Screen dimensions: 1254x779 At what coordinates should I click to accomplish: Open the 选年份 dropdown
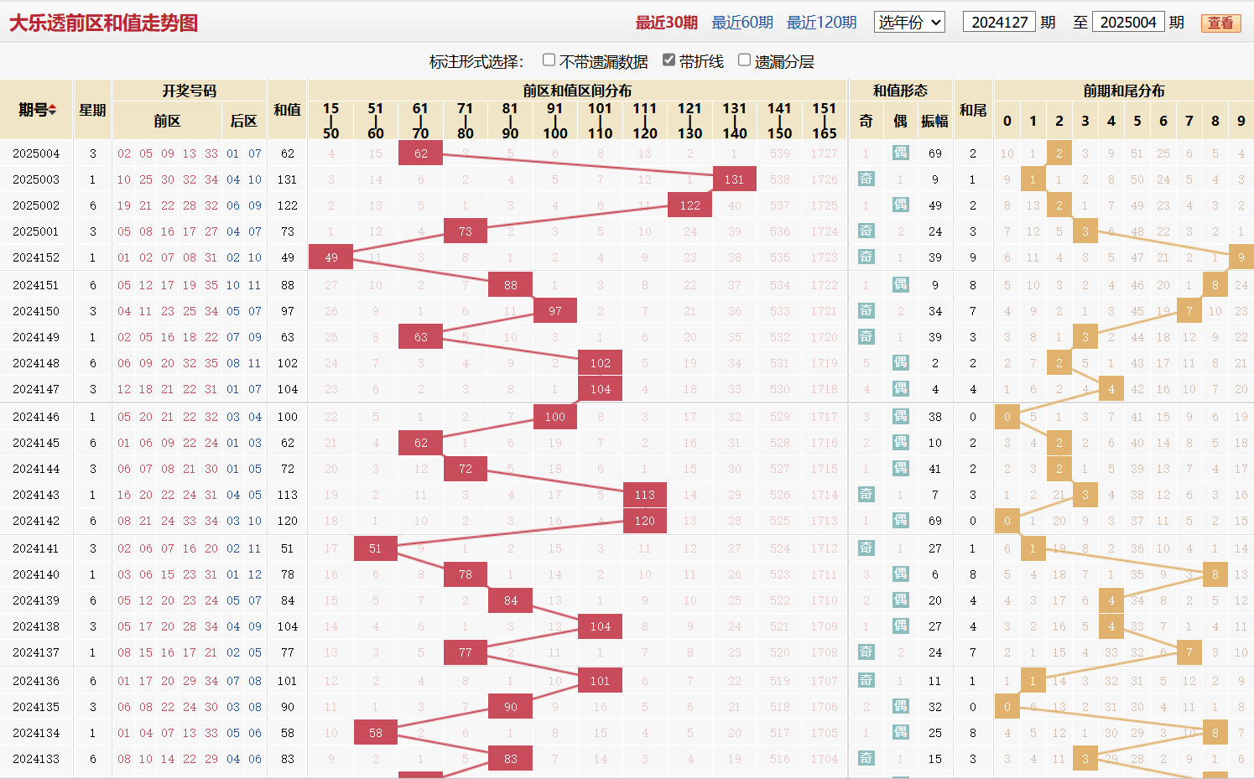[909, 23]
